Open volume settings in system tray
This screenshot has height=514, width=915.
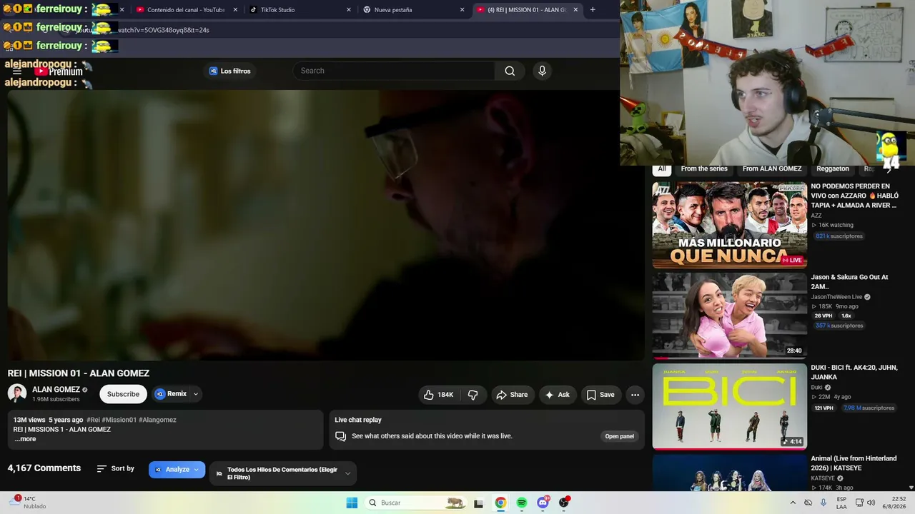(871, 503)
